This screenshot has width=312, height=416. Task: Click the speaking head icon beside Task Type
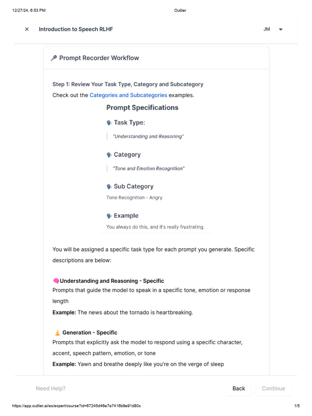tap(109, 123)
